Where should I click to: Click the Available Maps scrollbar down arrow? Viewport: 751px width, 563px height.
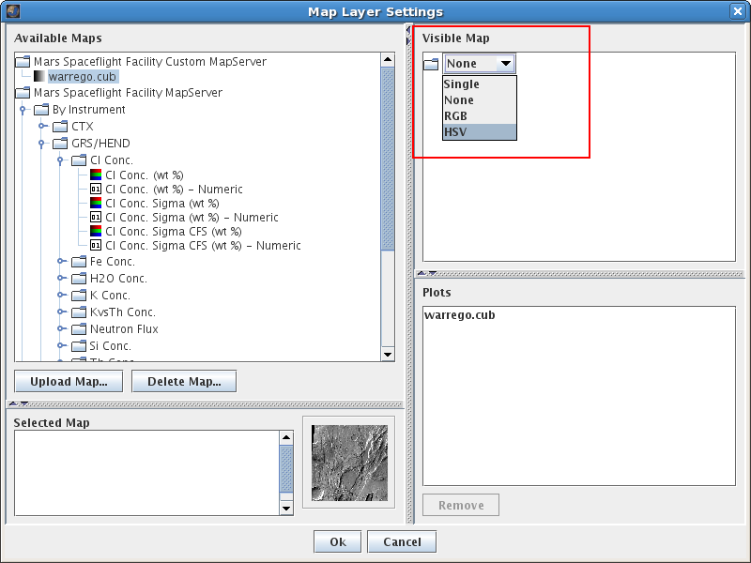point(388,354)
